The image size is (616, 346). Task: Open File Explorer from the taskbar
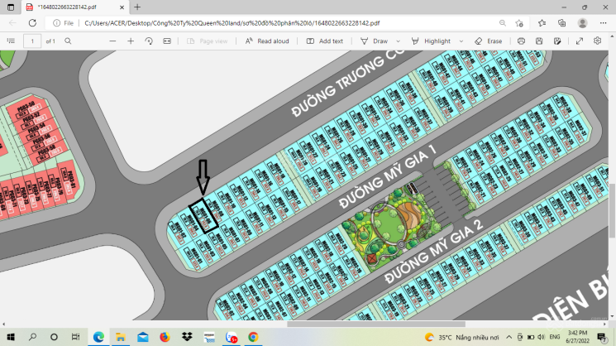120,337
